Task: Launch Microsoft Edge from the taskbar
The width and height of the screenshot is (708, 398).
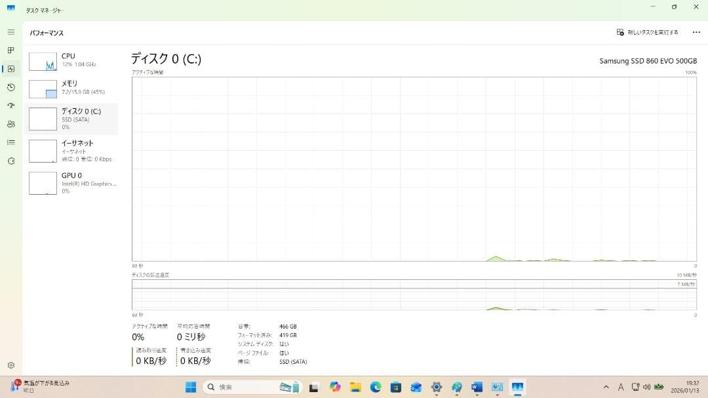Action: (376, 387)
